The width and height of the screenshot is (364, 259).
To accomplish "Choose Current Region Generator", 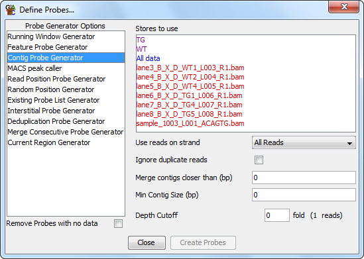I will tap(66, 142).
